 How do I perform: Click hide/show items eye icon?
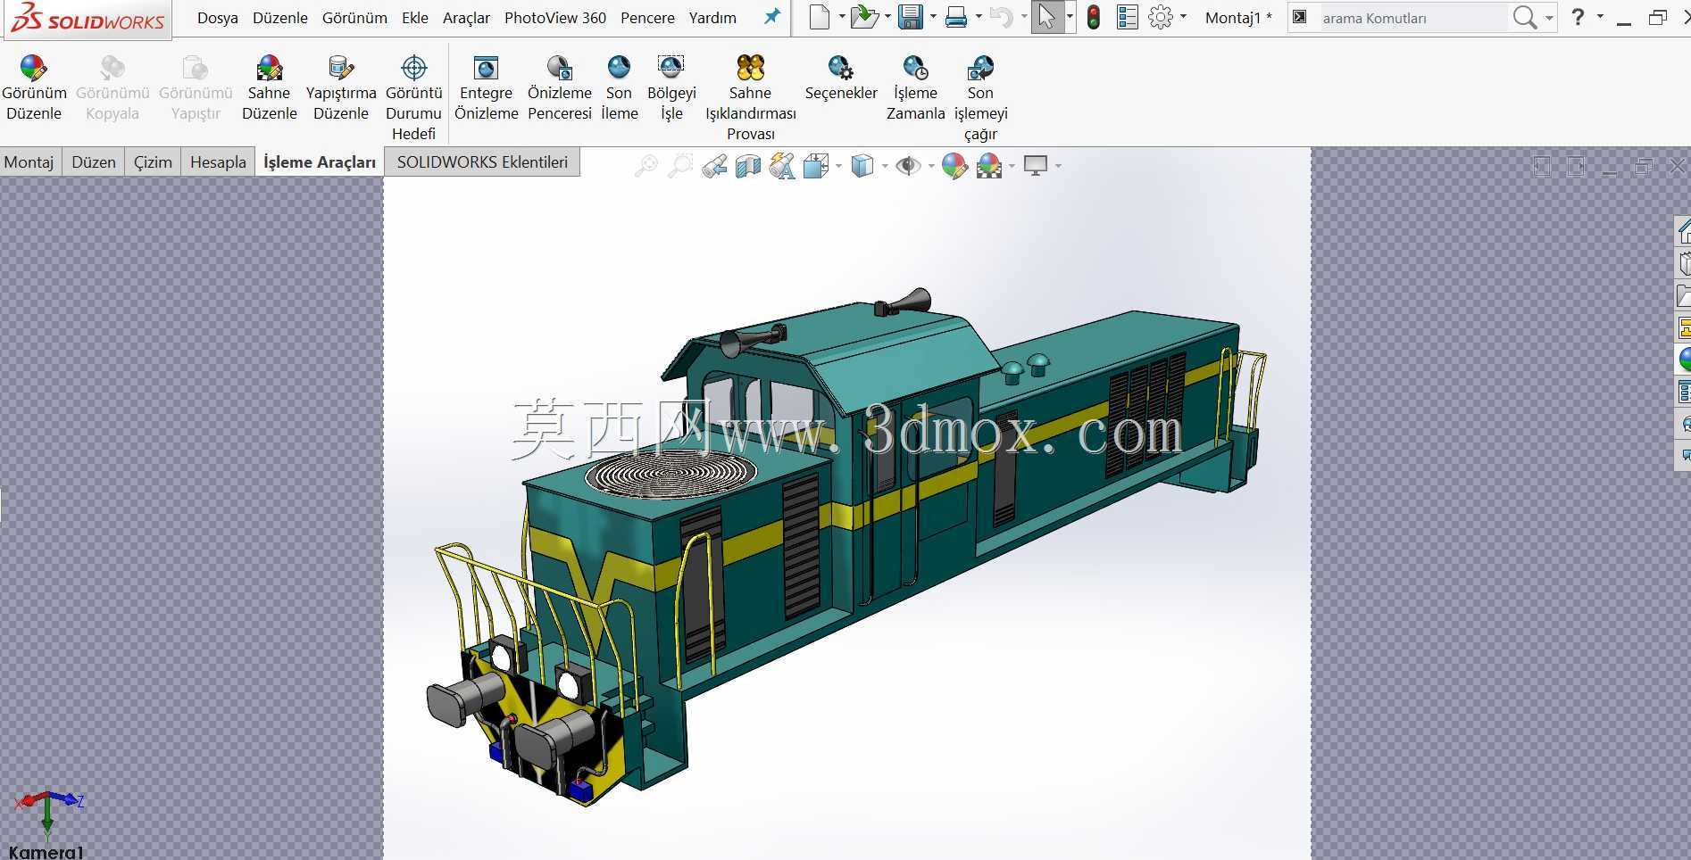[x=909, y=166]
